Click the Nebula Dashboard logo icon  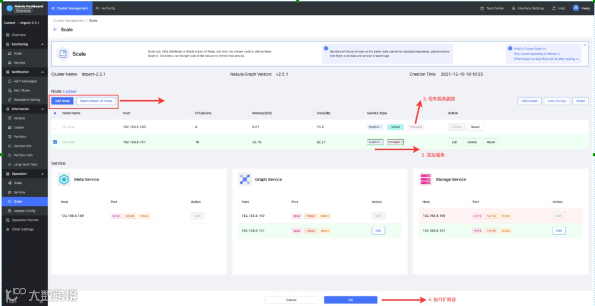(9, 8)
